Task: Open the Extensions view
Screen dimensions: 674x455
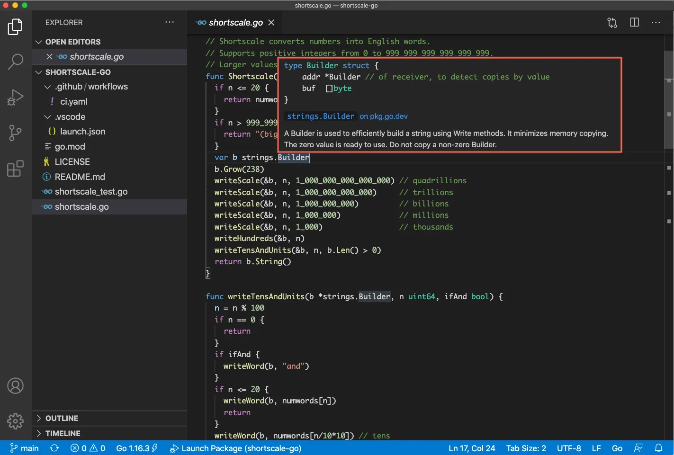Action: (16, 168)
